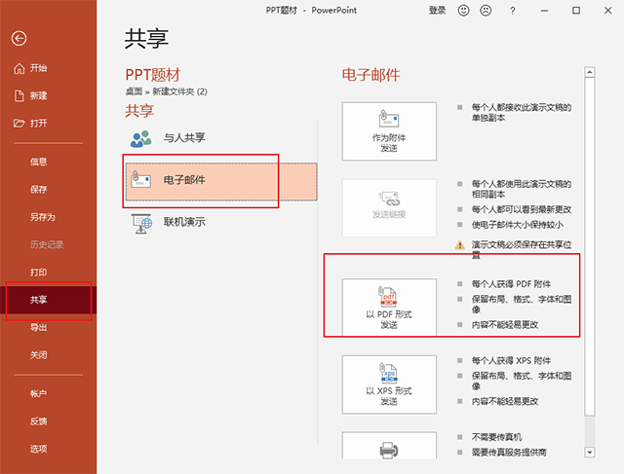Screen dimensions: 624x474
Task: Click the PDF file icon in 以 PDF 形式发送
Action: coord(388,297)
